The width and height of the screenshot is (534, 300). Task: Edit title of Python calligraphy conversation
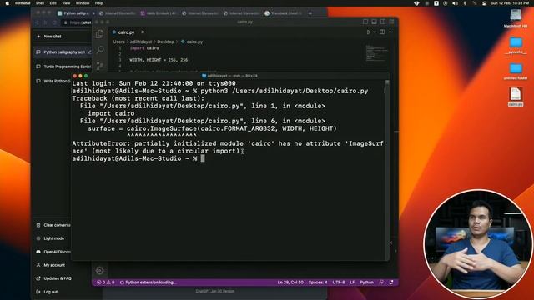click(89, 52)
